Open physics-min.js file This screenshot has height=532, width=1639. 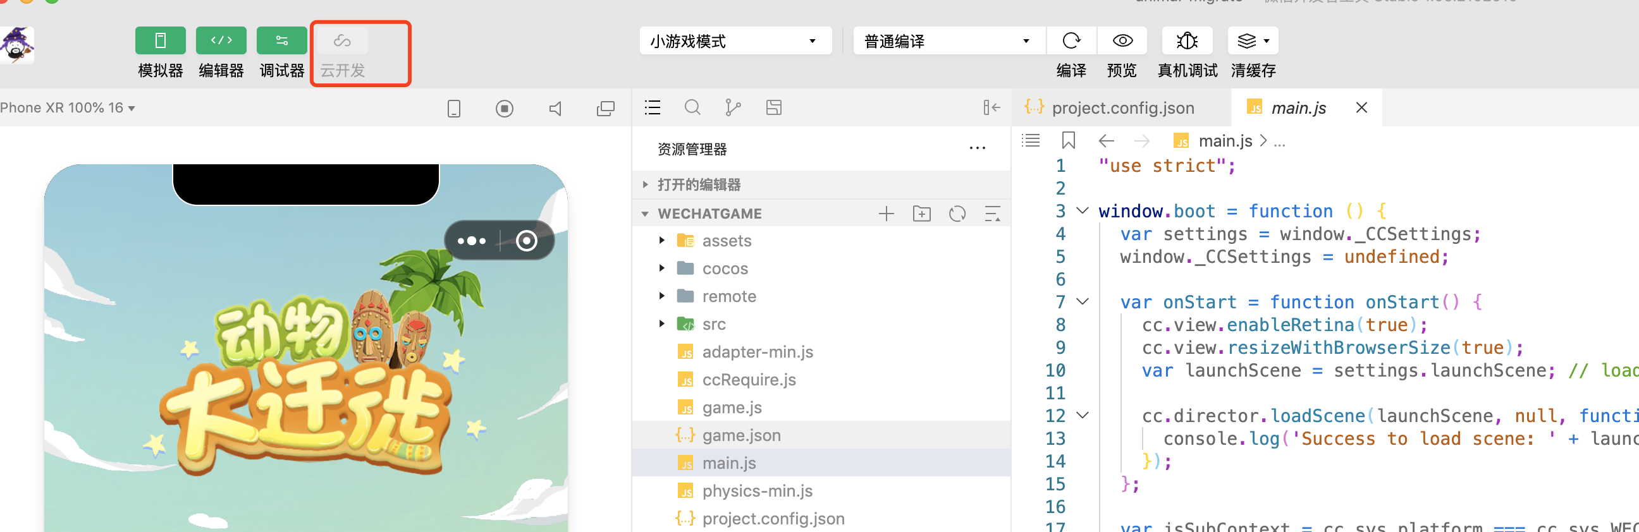point(821,492)
